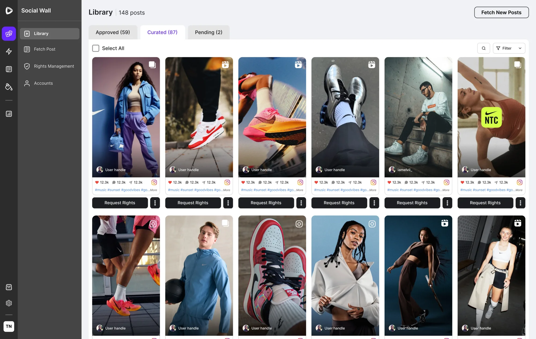
Task: Open the Filter dropdown
Action: [509, 48]
